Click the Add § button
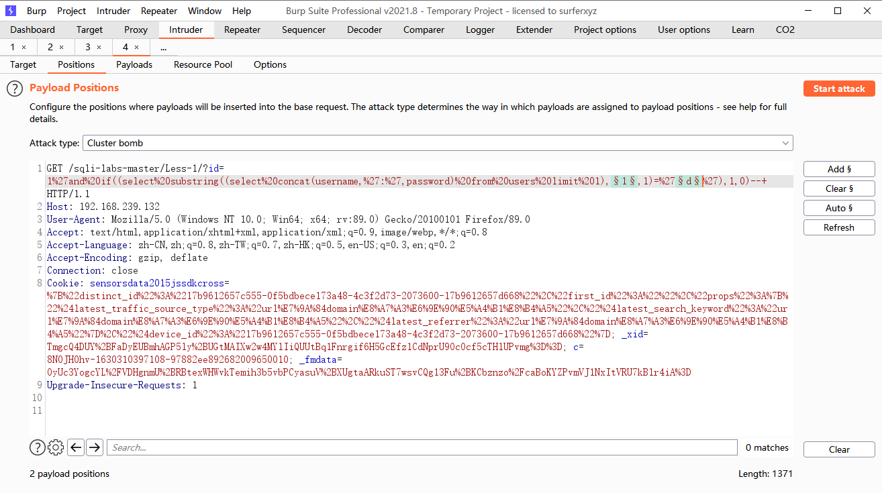 (x=839, y=169)
